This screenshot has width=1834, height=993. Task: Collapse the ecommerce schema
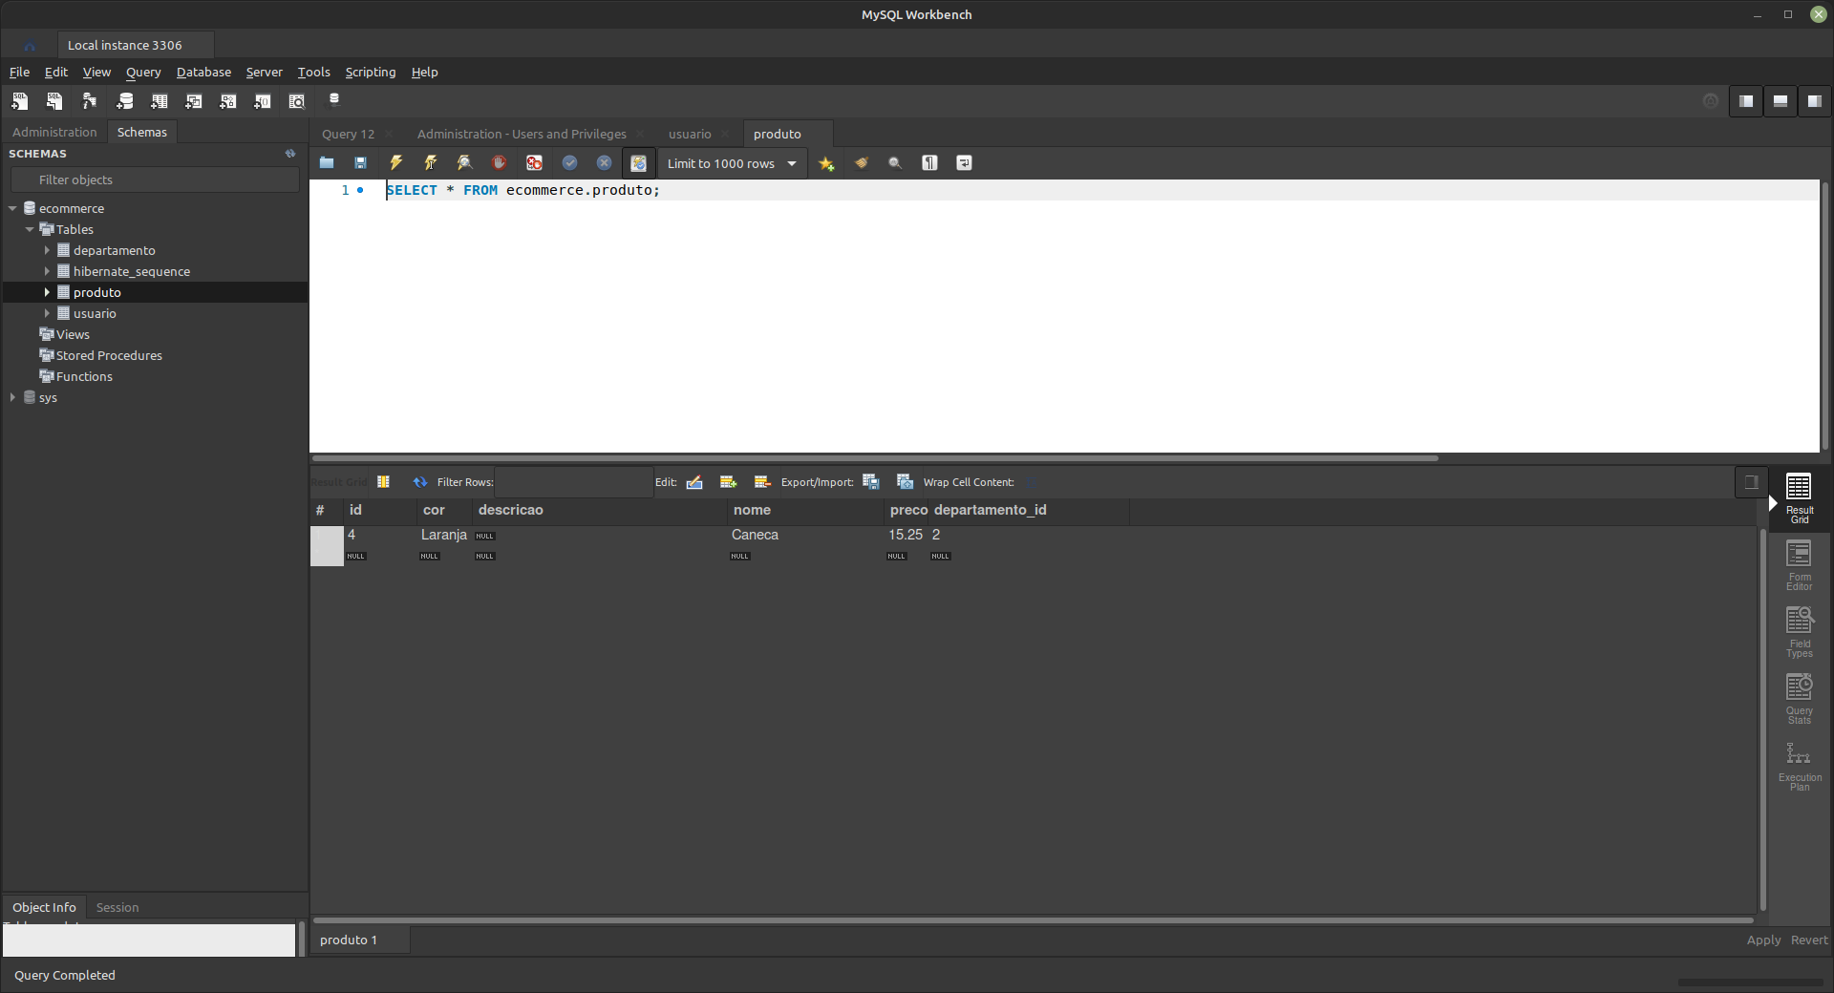pos(12,207)
